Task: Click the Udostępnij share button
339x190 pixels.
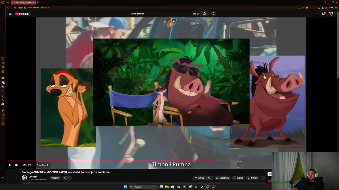Action: click(x=222, y=178)
